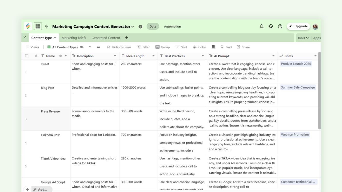Open the Product Launch 2025 linked brief
Image resolution: width=342 pixels, height=192 pixels.
(x=296, y=63)
